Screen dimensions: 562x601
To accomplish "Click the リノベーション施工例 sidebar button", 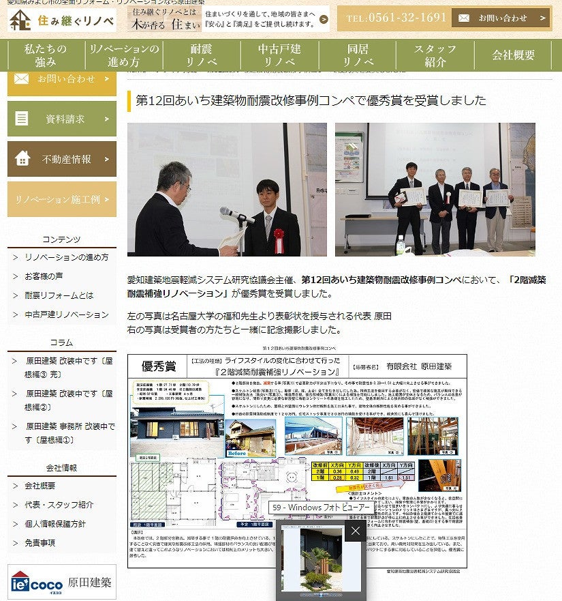I will coord(61,199).
